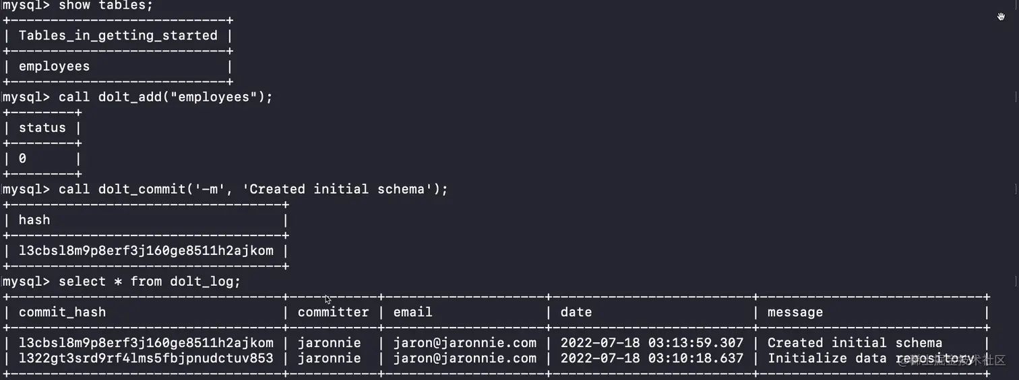Click the 'select * from dolt_log;' command
This screenshot has height=380, width=1019.
[x=150, y=281]
